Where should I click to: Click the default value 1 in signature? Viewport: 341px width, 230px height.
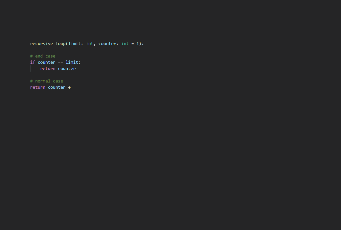(138, 44)
